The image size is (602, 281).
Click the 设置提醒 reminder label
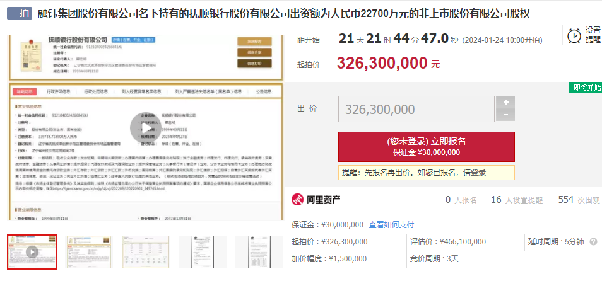pyautogui.click(x=593, y=35)
